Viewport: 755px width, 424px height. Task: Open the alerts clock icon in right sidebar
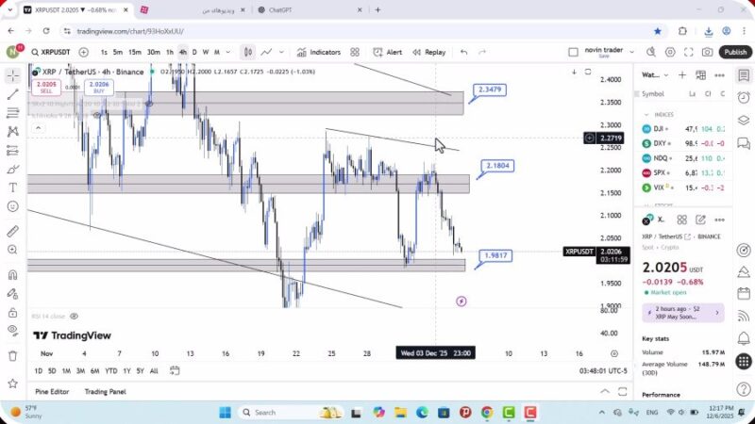coord(744,98)
